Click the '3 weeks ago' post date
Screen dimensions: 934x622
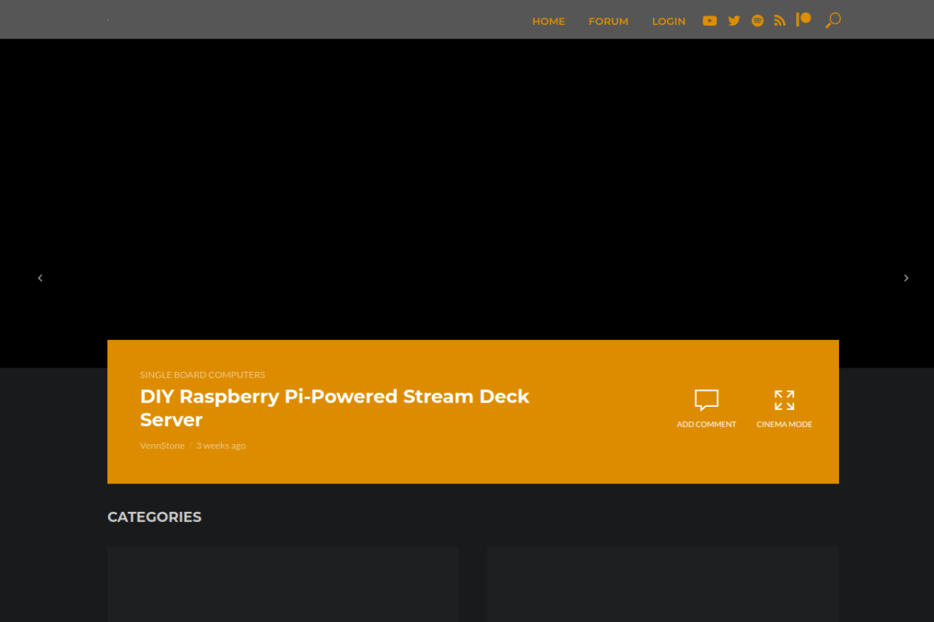[x=221, y=446]
